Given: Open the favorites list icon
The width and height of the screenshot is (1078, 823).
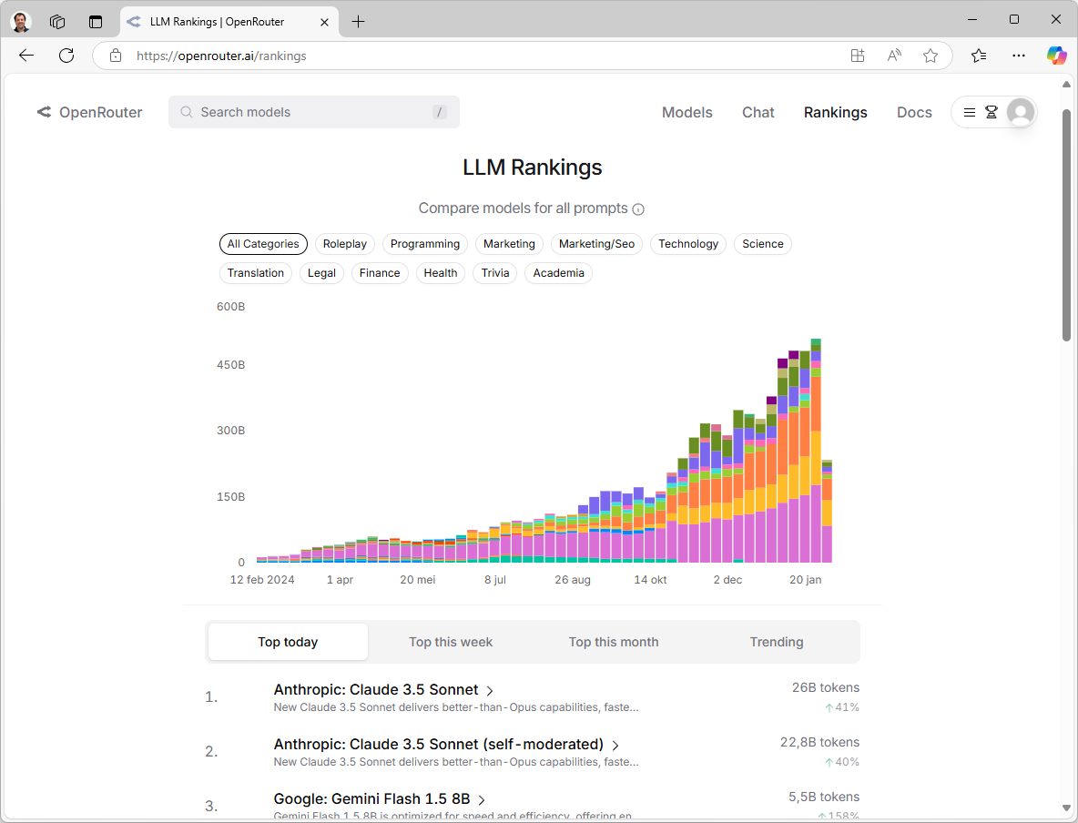Looking at the screenshot, I should 979,56.
